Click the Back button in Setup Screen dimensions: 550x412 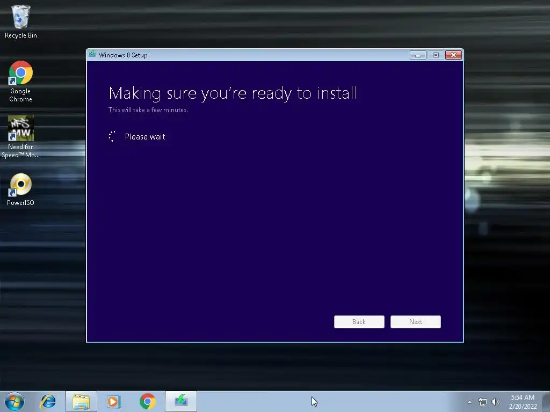pos(359,322)
